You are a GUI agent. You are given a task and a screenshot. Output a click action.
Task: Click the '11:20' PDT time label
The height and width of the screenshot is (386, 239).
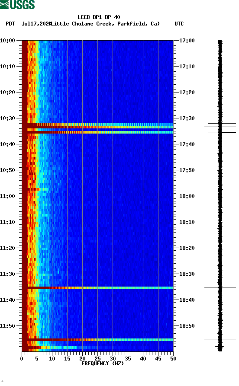click(x=7, y=248)
